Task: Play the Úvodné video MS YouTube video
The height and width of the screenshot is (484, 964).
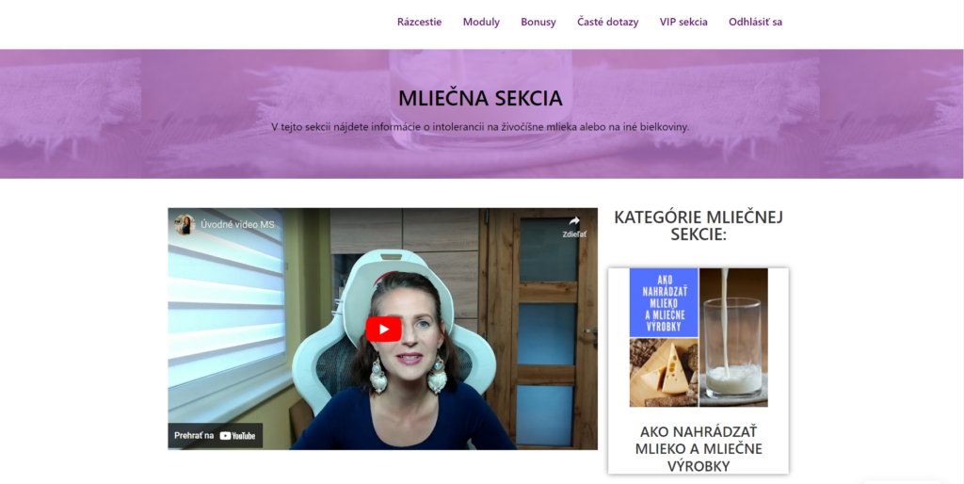Action: [384, 329]
